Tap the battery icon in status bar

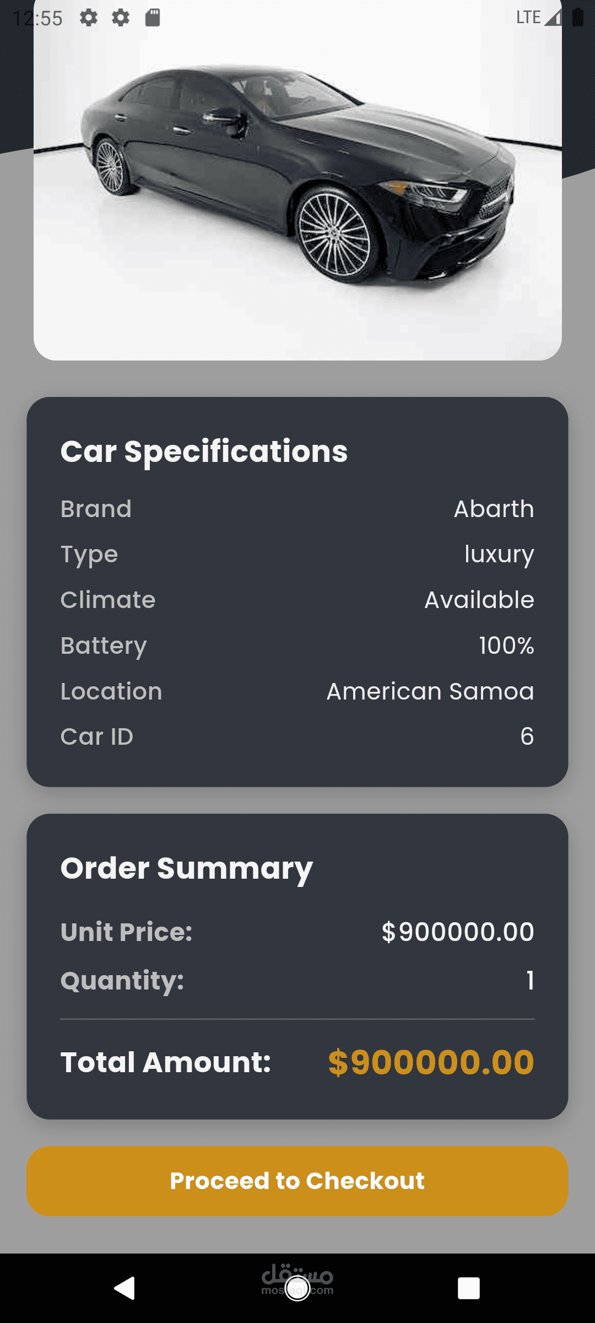coord(578,17)
